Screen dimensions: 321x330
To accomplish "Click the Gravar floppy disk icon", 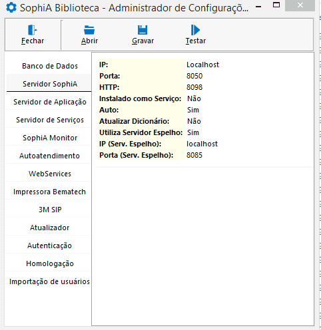I will click(143, 30).
